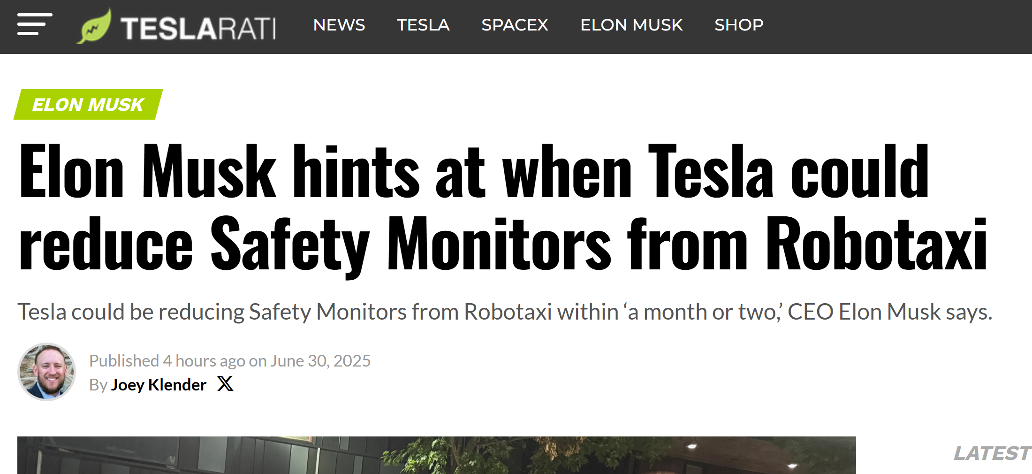Click the subheadline about 'a month or two'

click(x=505, y=312)
